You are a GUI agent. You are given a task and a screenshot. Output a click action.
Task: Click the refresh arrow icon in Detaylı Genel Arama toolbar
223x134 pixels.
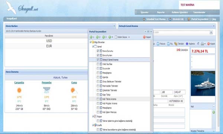point(198,44)
